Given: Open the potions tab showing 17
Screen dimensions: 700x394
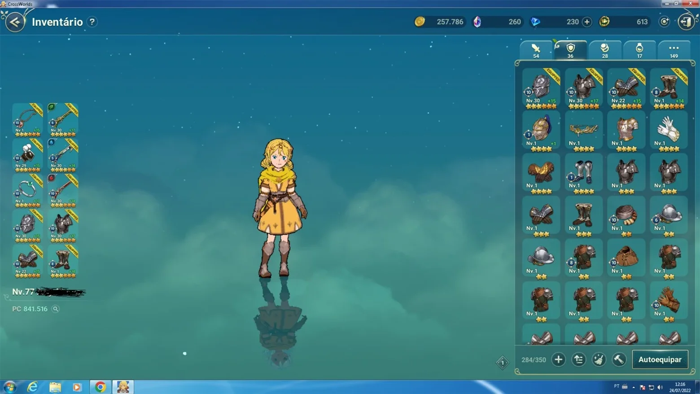Looking at the screenshot, I should click(639, 50).
